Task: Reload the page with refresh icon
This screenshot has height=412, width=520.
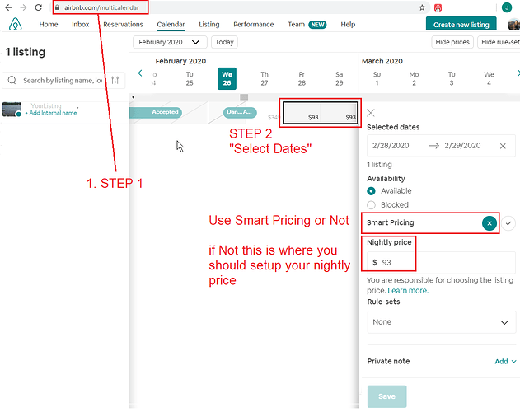Action: (x=39, y=7)
